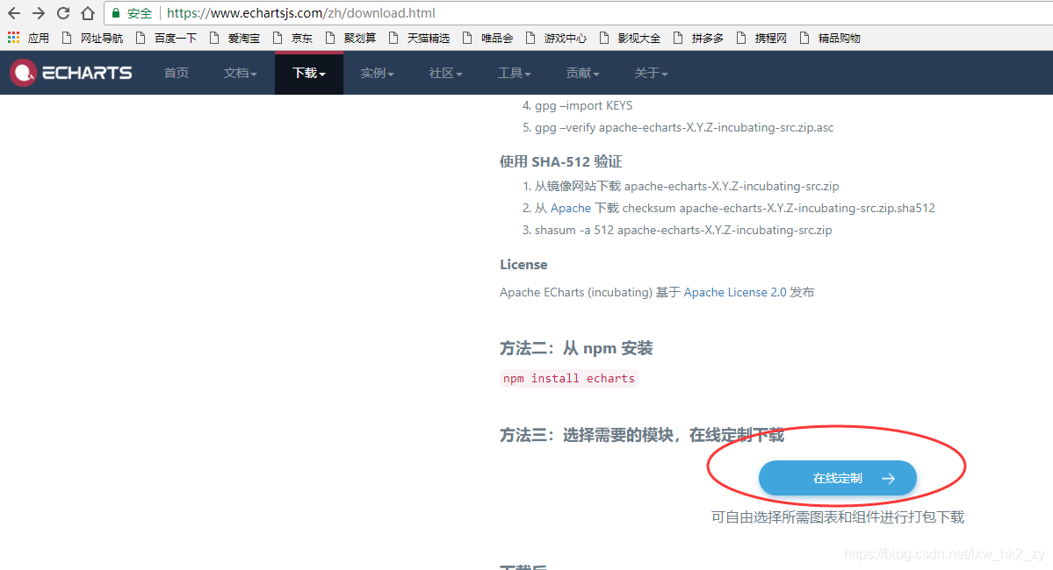Click the 使用 SHA-512 验证 heading
1053x570 pixels.
click(x=560, y=161)
